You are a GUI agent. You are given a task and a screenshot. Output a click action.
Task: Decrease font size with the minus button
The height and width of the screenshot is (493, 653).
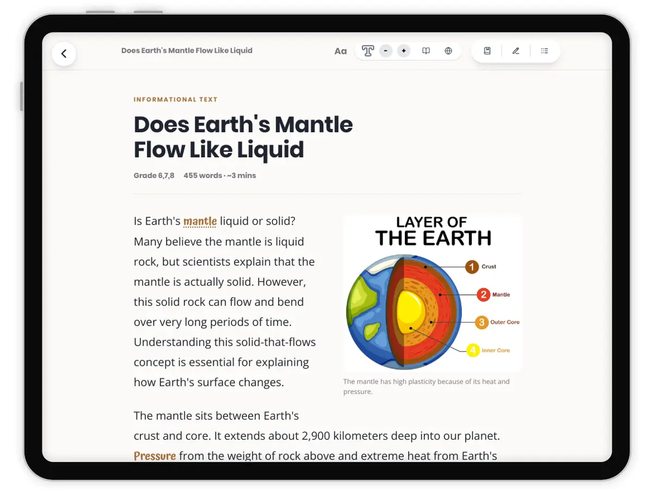point(386,51)
